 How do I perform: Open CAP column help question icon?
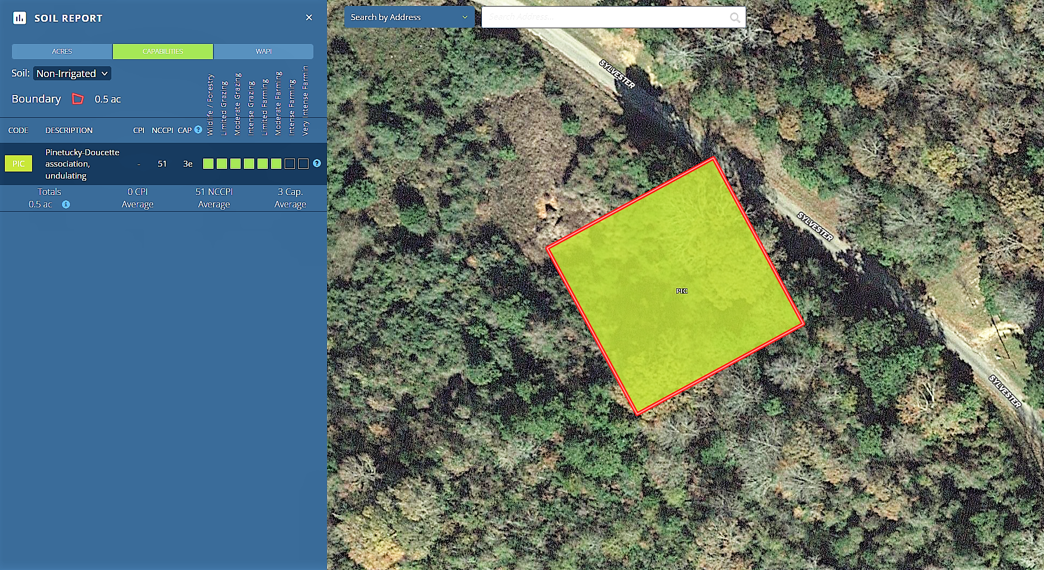tap(198, 130)
